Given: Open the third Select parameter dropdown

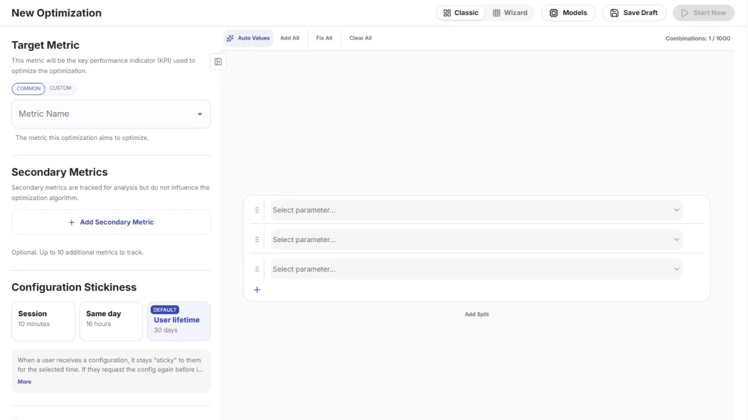Looking at the screenshot, I should click(x=476, y=269).
